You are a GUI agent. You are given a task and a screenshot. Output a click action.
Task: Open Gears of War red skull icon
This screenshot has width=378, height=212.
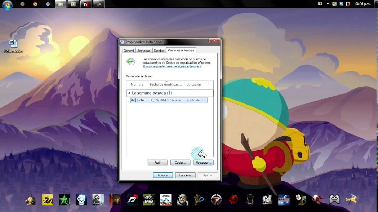[x=233, y=200]
